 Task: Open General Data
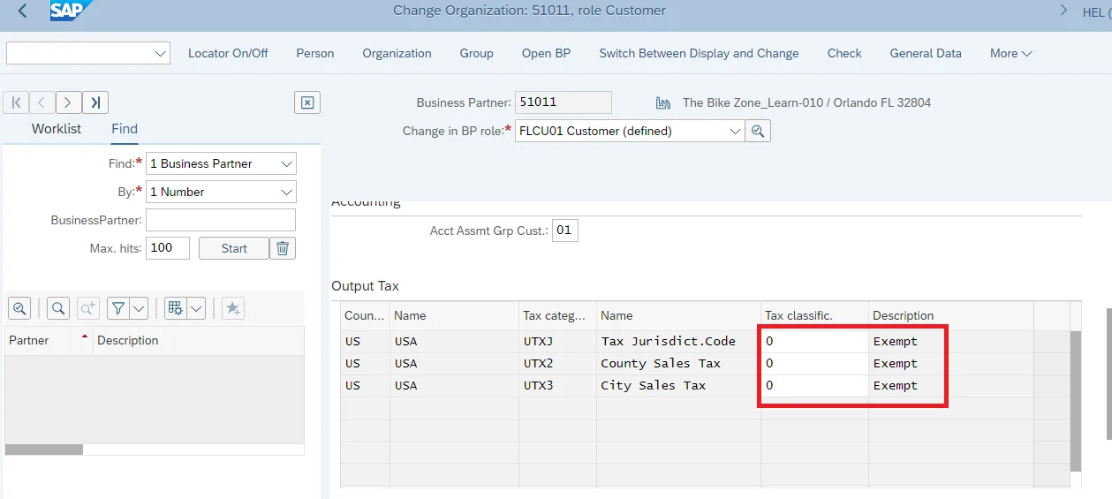[x=926, y=53]
